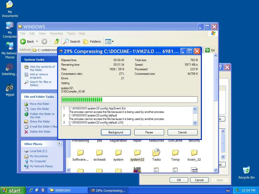Select the Temp folder
The height and width of the screenshot is (194, 259).
[175, 155]
